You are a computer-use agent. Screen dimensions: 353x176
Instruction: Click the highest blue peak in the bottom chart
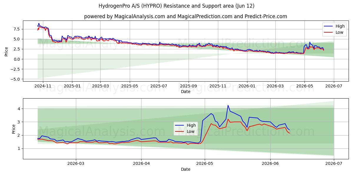pos(228,105)
